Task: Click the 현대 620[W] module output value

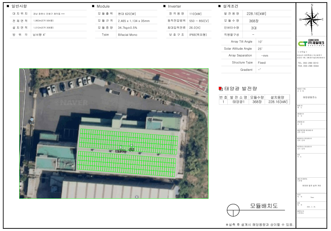Action: [127, 14]
